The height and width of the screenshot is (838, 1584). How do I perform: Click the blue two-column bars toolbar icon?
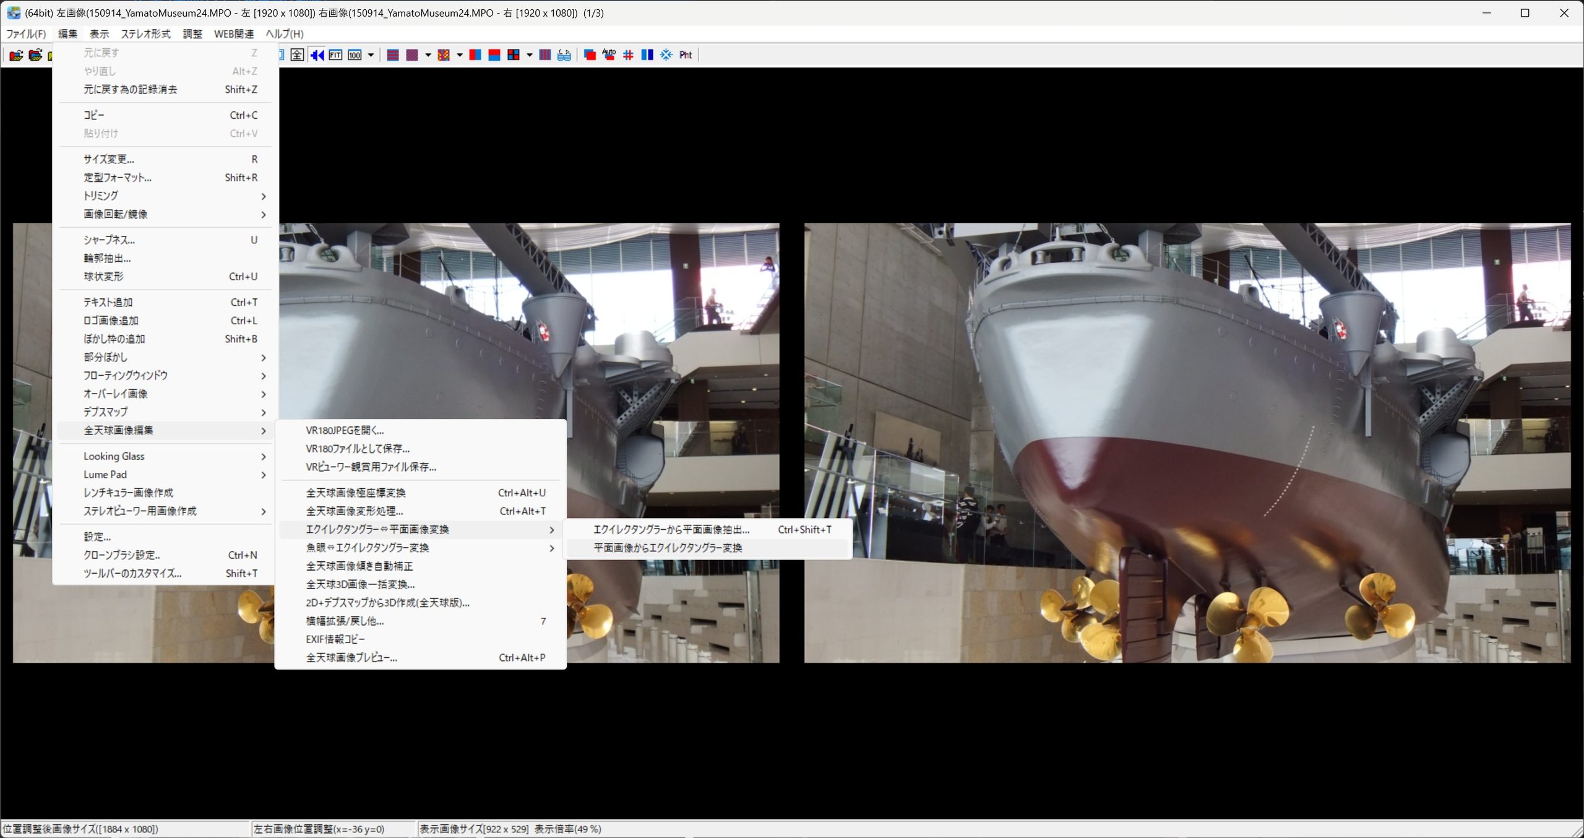pyautogui.click(x=647, y=55)
